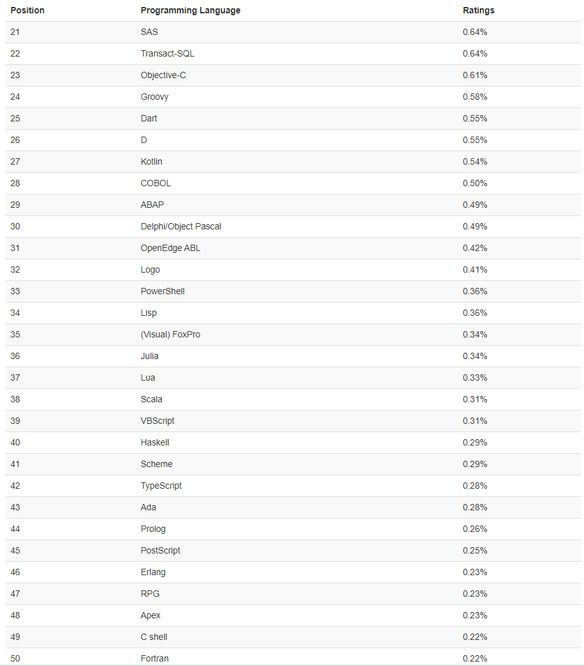Select the Prolog row

153,529
